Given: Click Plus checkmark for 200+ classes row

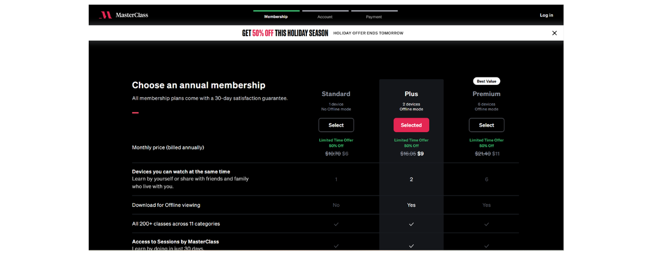Looking at the screenshot, I should tap(411, 224).
